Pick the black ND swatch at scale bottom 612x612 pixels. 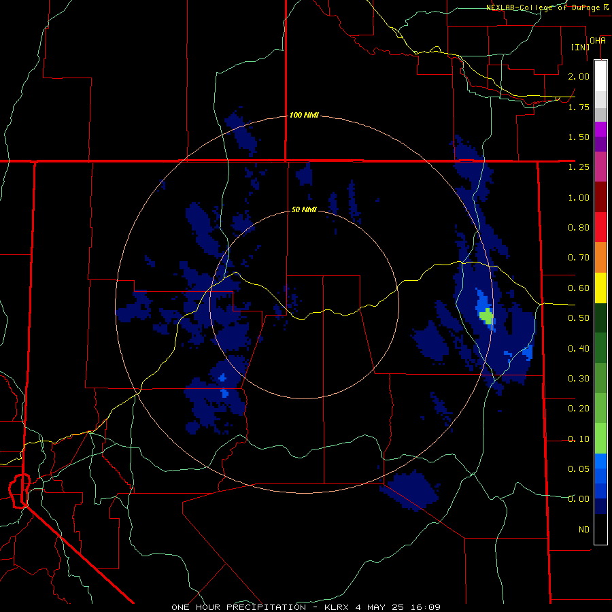click(x=600, y=529)
